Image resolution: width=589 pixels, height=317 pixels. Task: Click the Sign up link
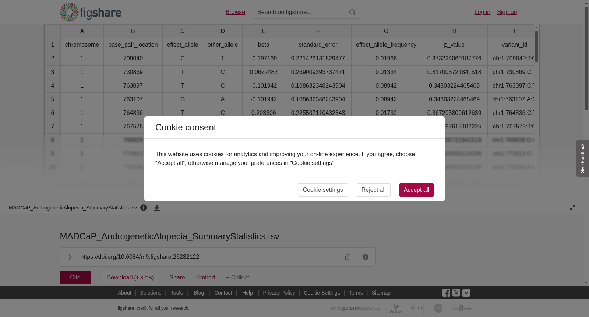click(x=507, y=12)
